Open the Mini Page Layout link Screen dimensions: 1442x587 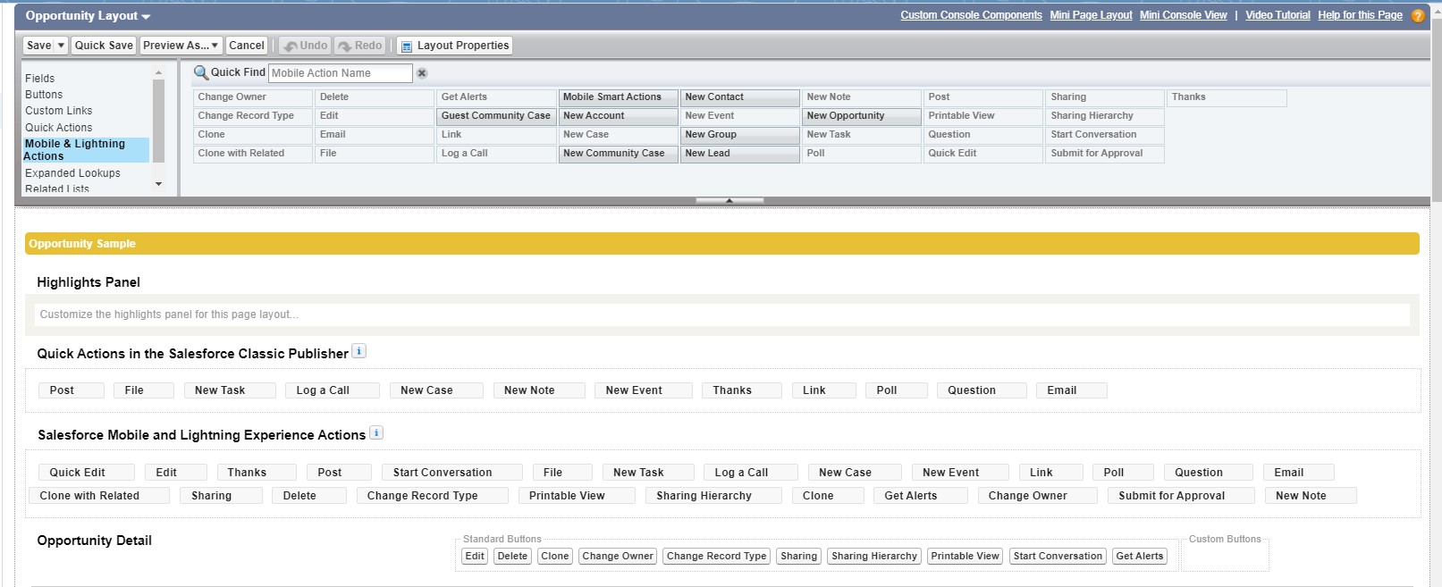pos(1091,15)
